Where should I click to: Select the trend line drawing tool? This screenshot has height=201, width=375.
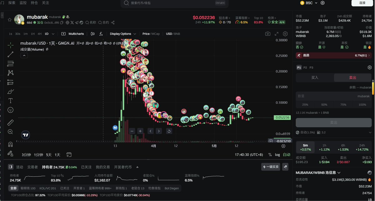(10, 54)
